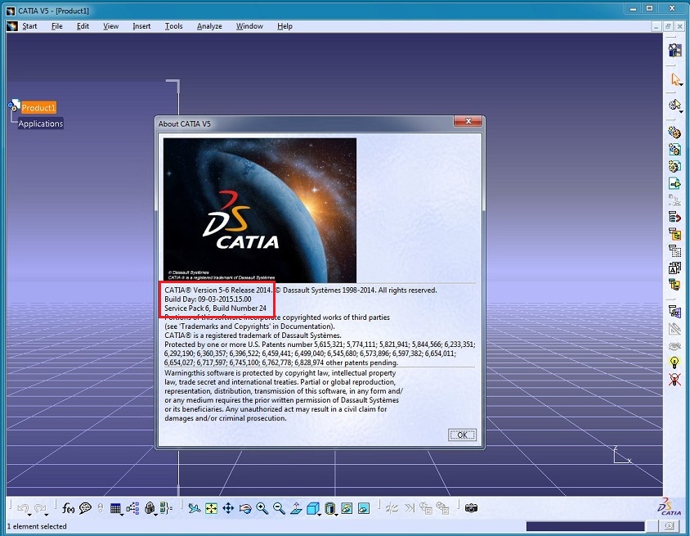The width and height of the screenshot is (690, 536).
Task: Click the yellow light bulb icon
Action: tap(675, 362)
